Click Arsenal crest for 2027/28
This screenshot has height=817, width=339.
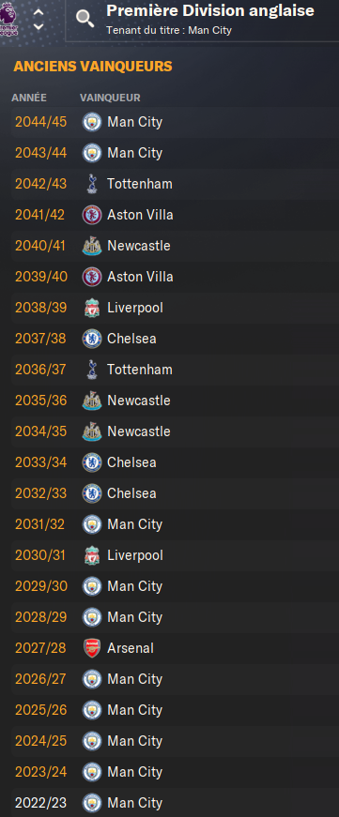(x=92, y=648)
